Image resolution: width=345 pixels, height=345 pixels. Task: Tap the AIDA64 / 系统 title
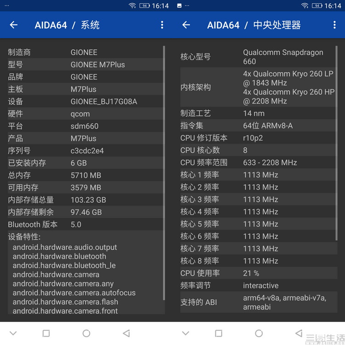coord(67,25)
